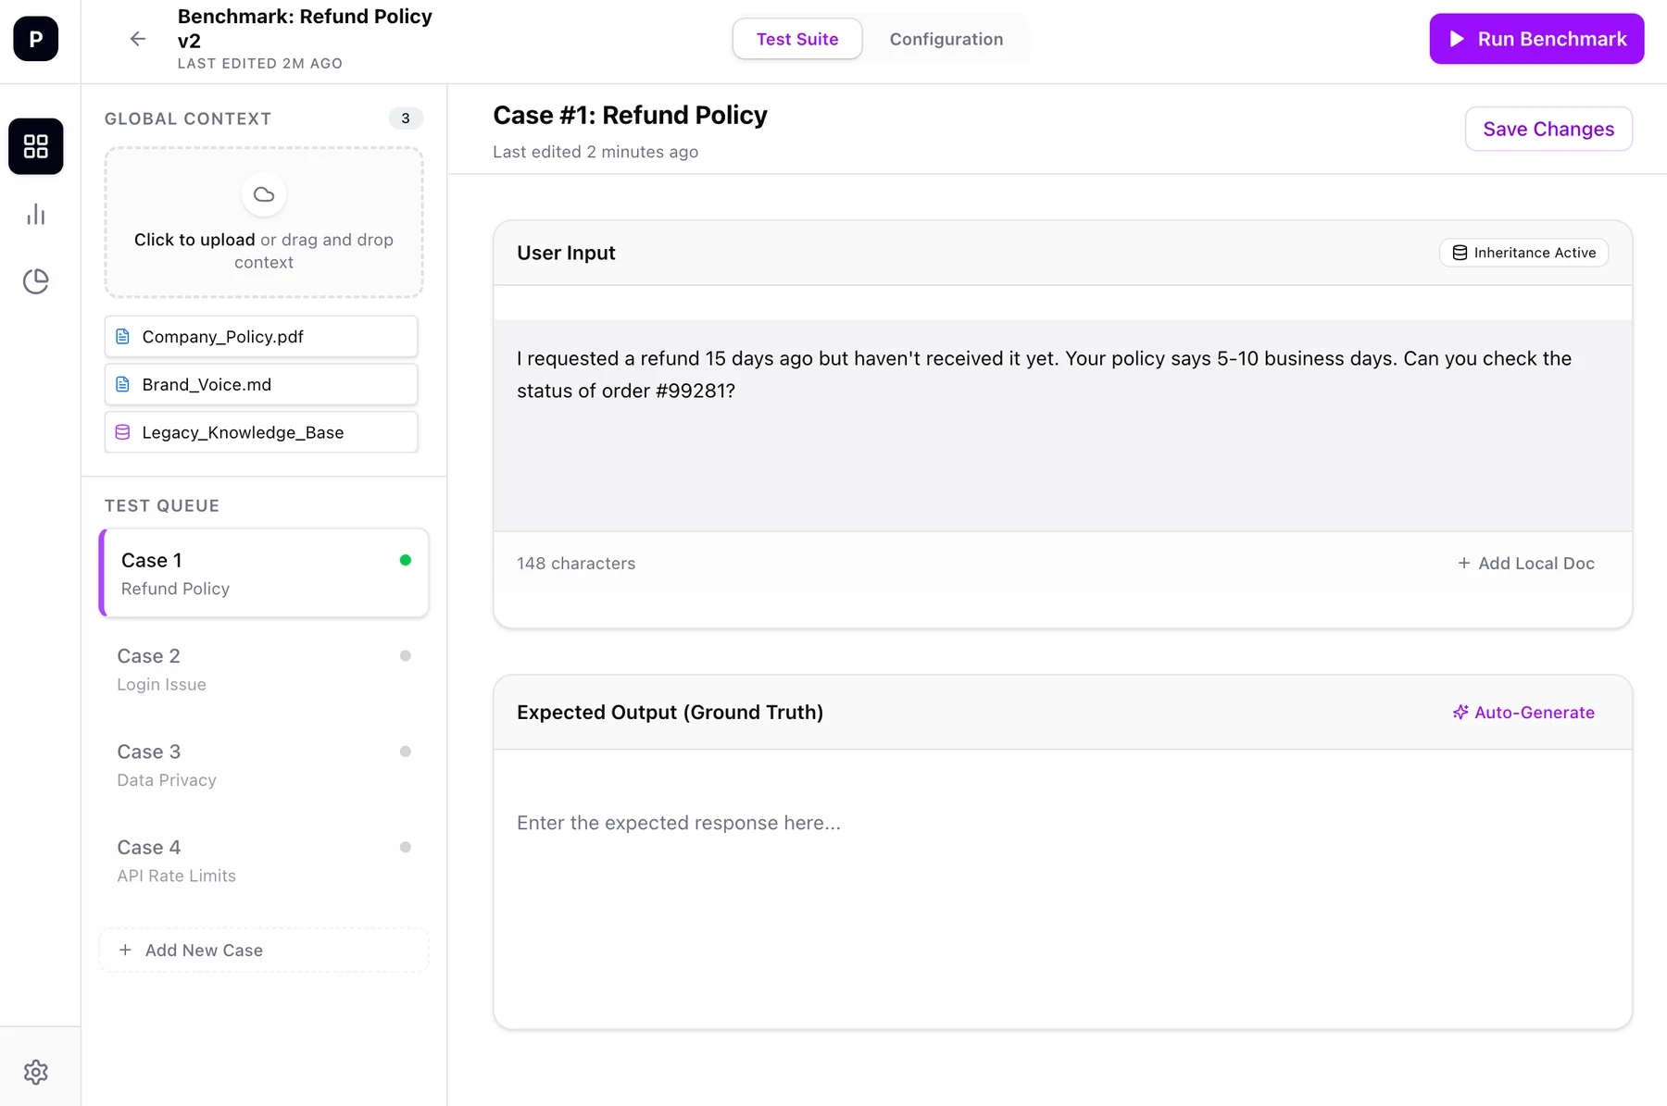Click the benchmark title Refund Policy v2
The height and width of the screenshot is (1106, 1667).
(305, 29)
